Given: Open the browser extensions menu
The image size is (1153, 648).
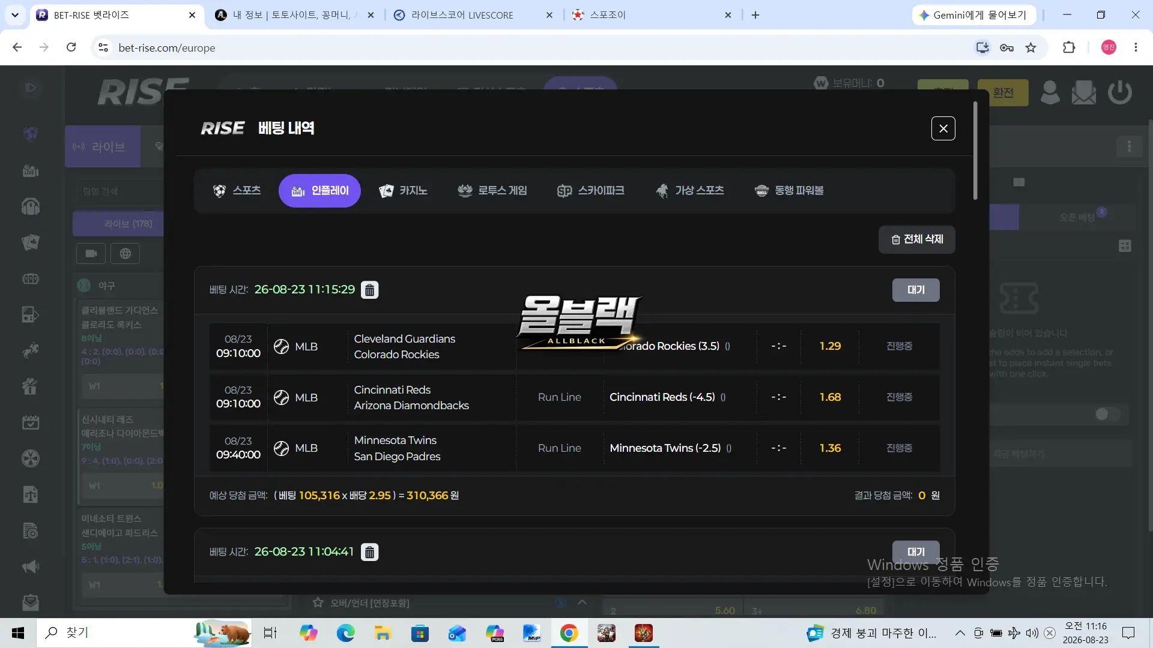Looking at the screenshot, I should (1069, 47).
